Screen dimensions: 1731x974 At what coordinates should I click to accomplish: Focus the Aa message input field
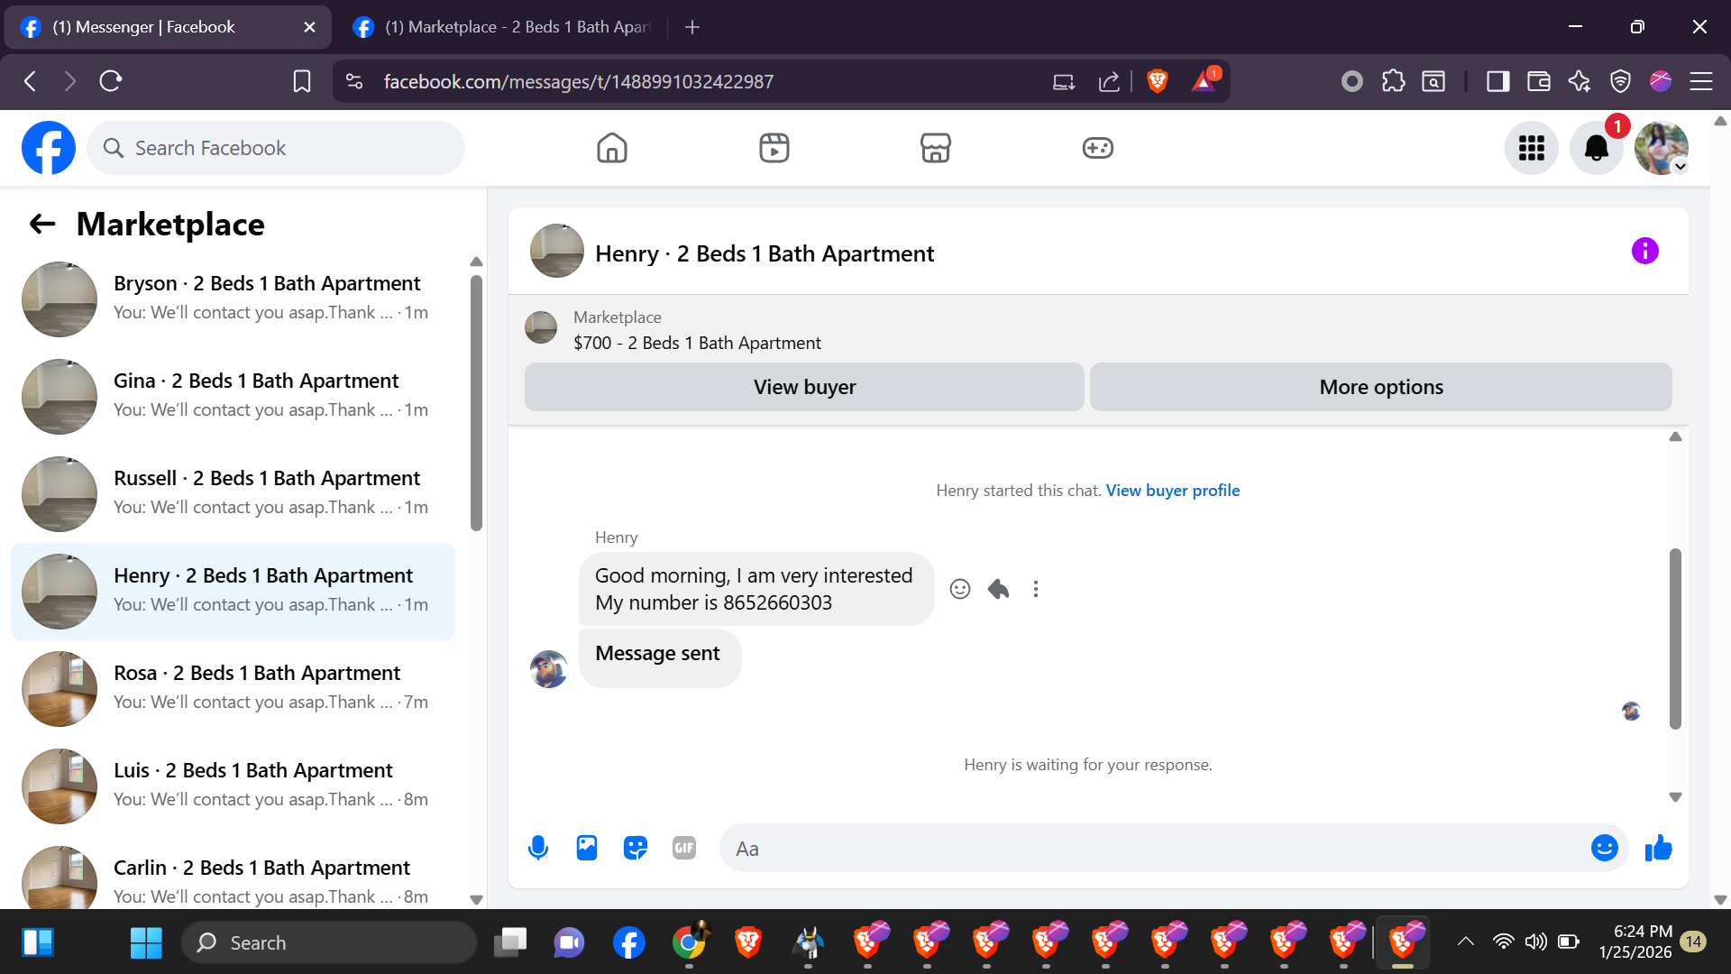click(x=1154, y=848)
